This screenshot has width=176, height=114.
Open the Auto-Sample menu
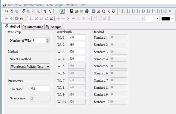(55, 5)
